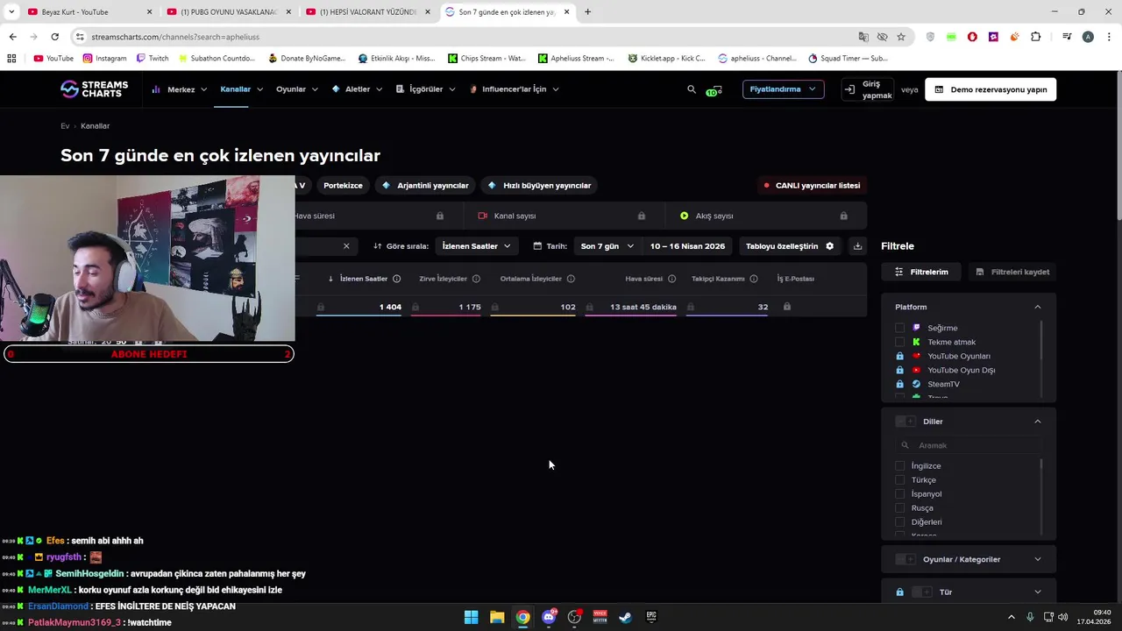Check the Tekme atmak platform checkbox
The width and height of the screenshot is (1122, 631).
pos(899,342)
